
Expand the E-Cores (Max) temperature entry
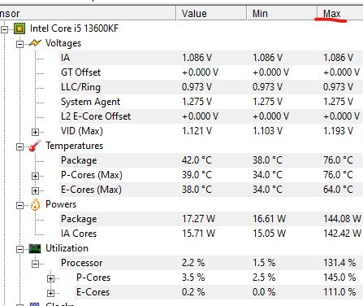[x=35, y=190]
